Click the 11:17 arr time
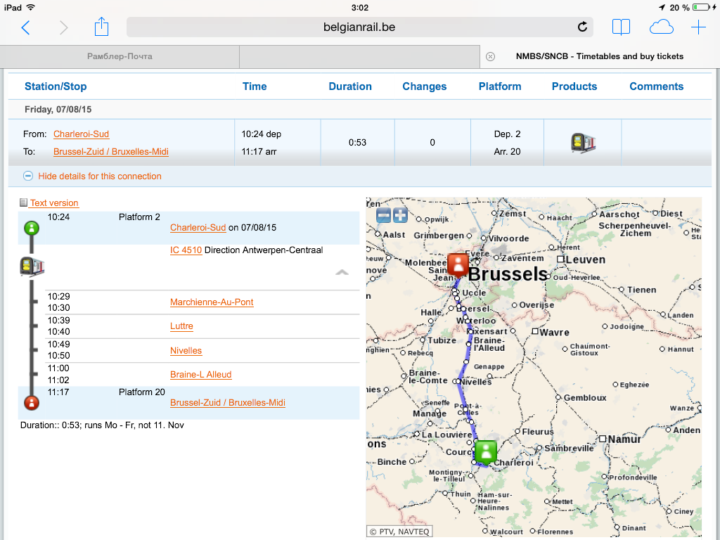 (x=259, y=152)
